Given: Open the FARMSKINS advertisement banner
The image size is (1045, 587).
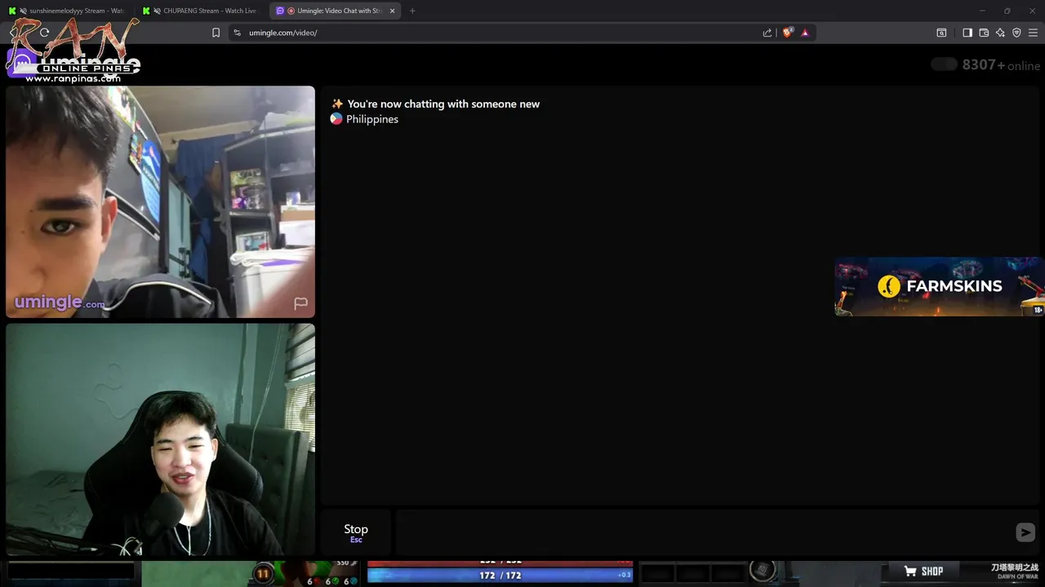Looking at the screenshot, I should click(939, 286).
